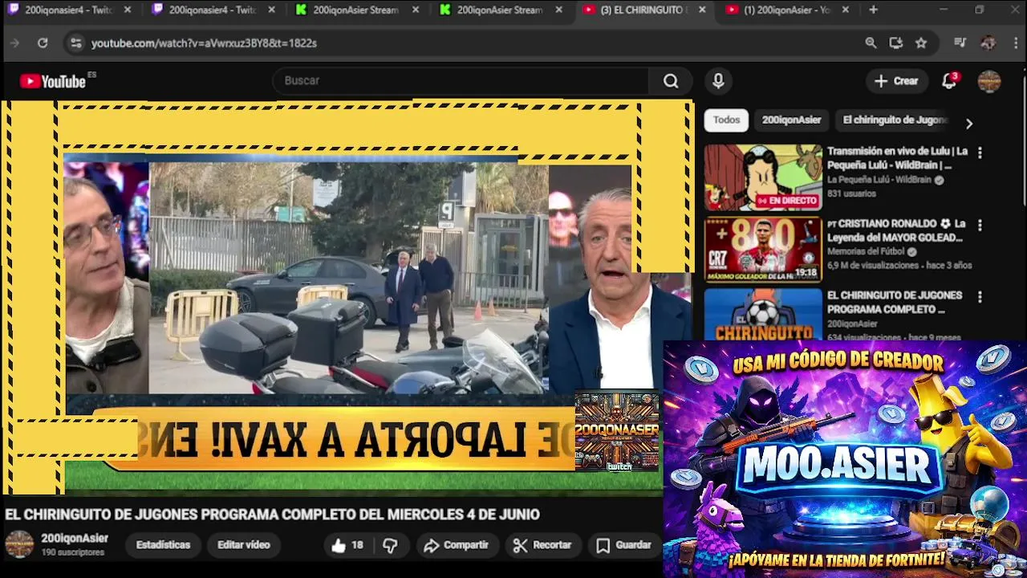Viewport: 1027px width, 578px height.
Task: Open menu for Chiringuito programa completo suggestion
Action: click(x=979, y=297)
